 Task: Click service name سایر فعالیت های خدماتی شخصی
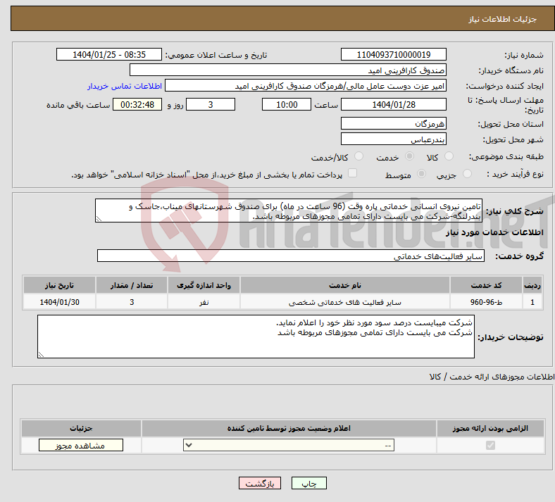click(x=344, y=302)
